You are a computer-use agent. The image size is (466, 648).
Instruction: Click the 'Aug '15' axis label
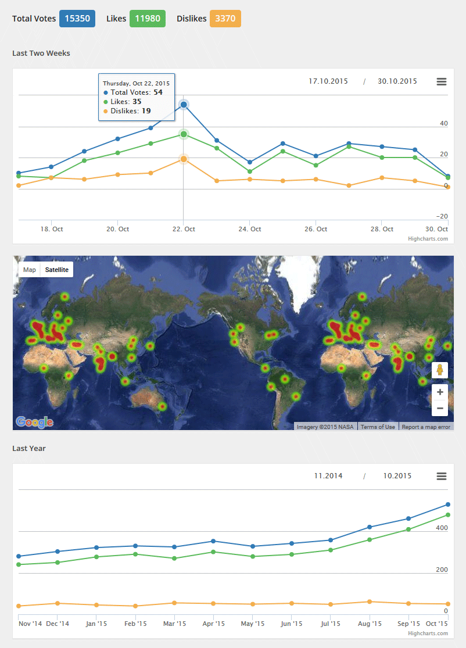point(370,624)
